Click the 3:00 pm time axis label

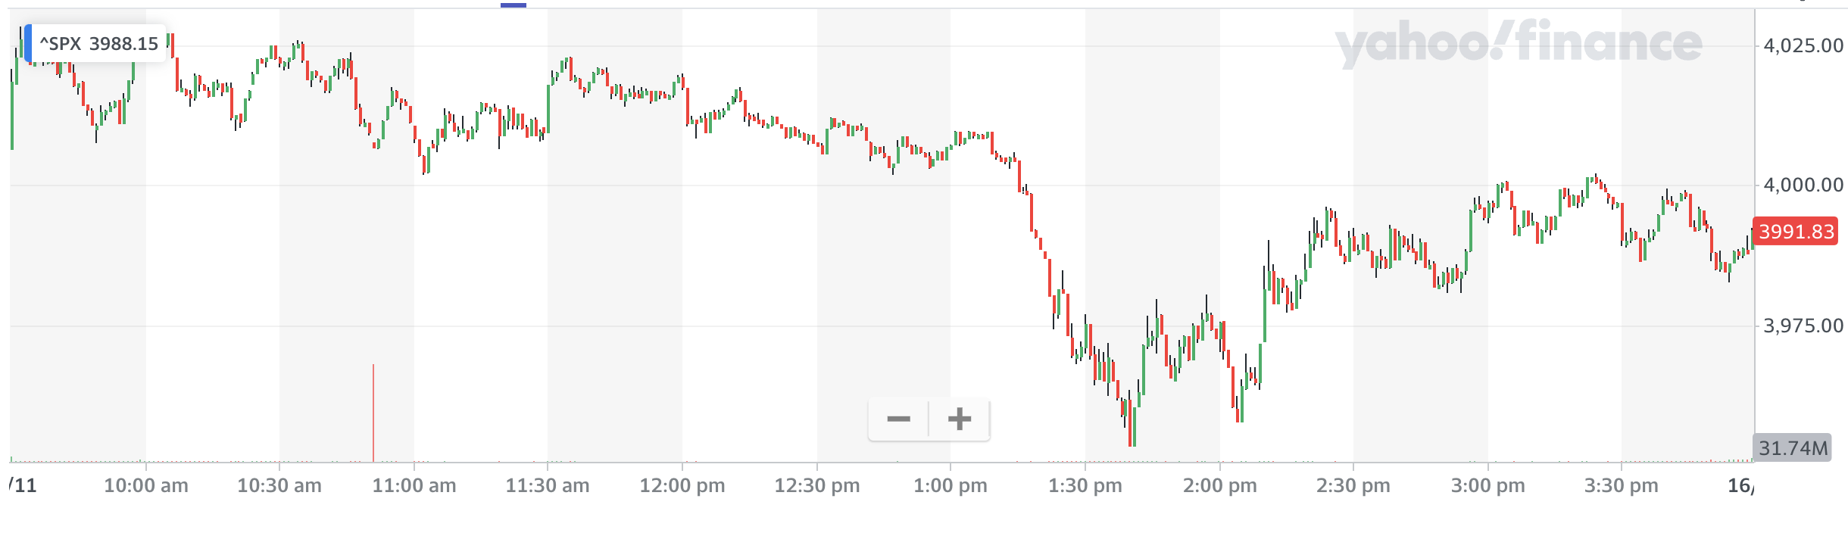tap(1487, 486)
